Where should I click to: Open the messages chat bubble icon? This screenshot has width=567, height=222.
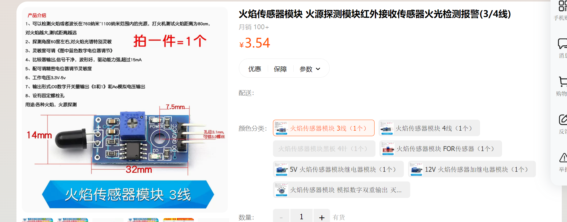tap(562, 44)
